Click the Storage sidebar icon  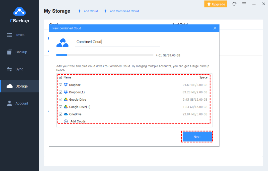click(x=10, y=86)
